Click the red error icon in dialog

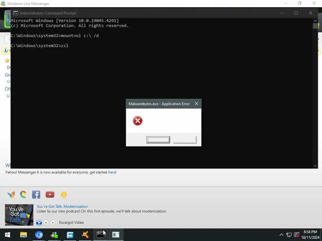click(x=138, y=121)
